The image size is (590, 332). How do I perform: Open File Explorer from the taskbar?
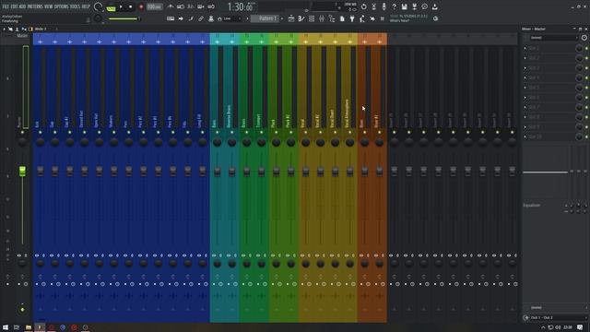(x=29, y=327)
